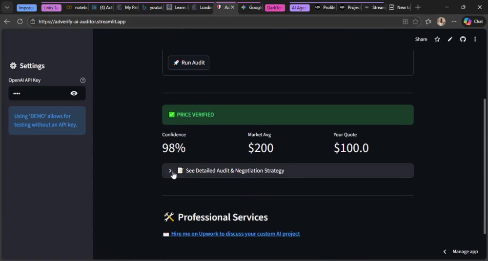Open the AI Agen tab group
Screen dimensions: 488x261
point(300,7)
